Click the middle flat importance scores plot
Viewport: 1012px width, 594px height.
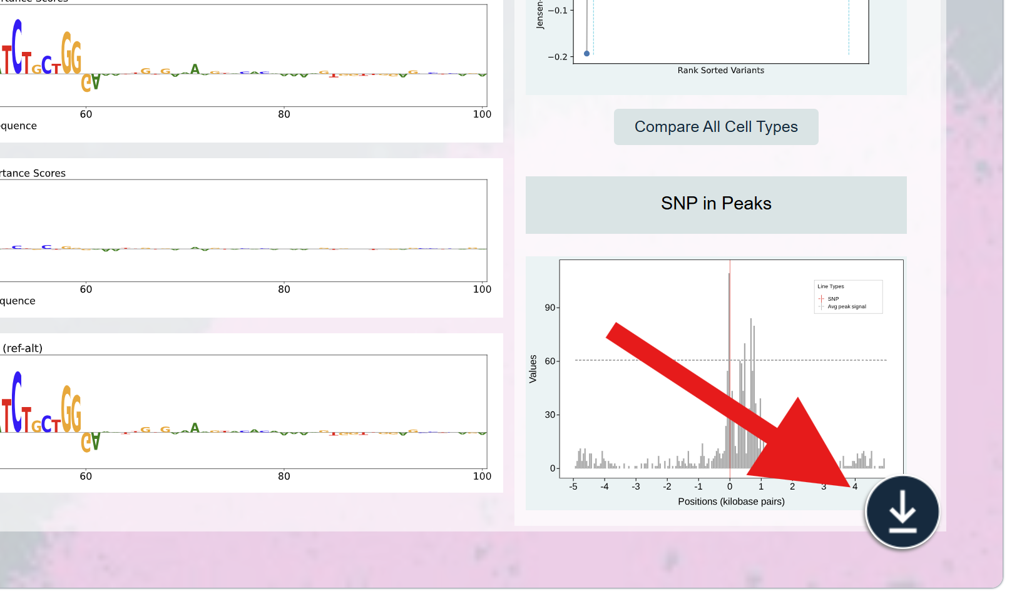click(250, 230)
